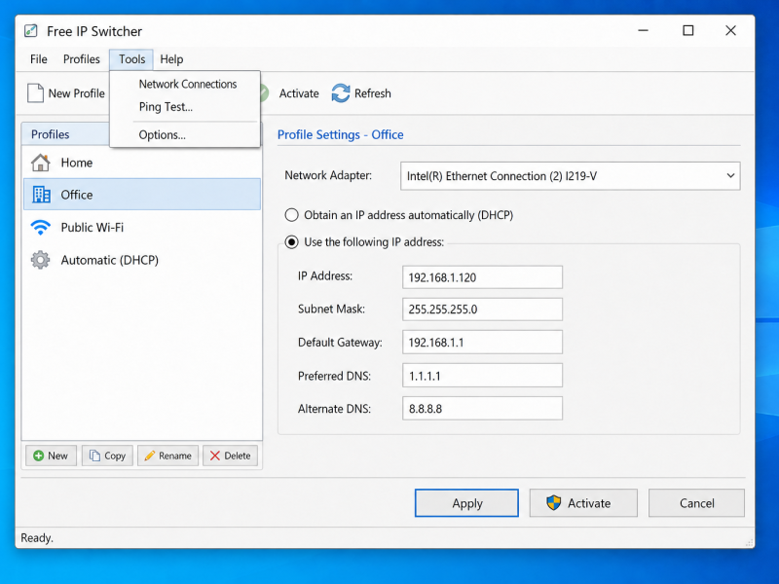This screenshot has height=584, width=779.
Task: Click the Home house icon in profiles list
Action: point(41,163)
